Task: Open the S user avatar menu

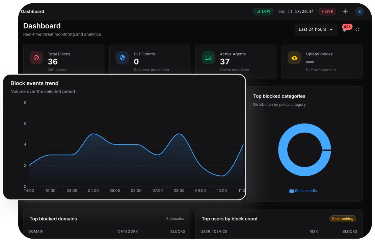Action: click(359, 11)
